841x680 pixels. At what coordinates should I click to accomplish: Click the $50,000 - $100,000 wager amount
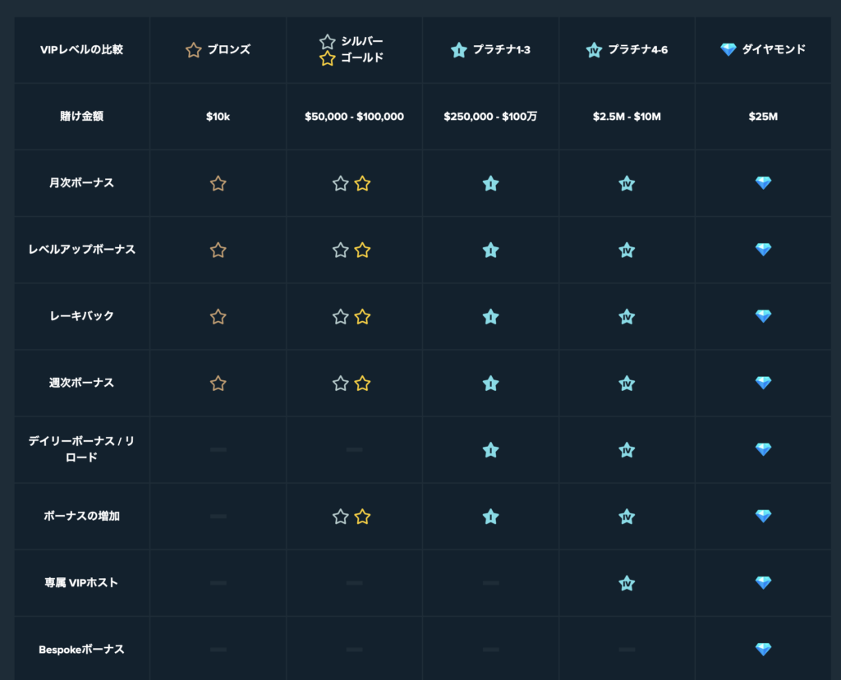354,117
